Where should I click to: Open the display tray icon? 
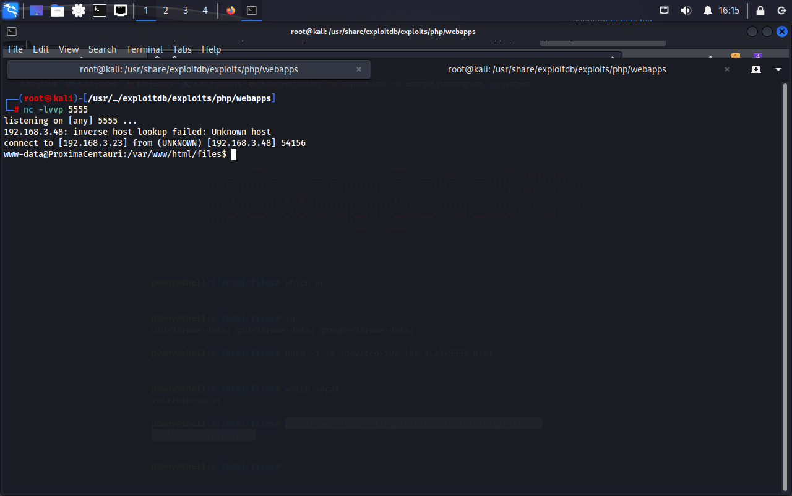tap(665, 11)
